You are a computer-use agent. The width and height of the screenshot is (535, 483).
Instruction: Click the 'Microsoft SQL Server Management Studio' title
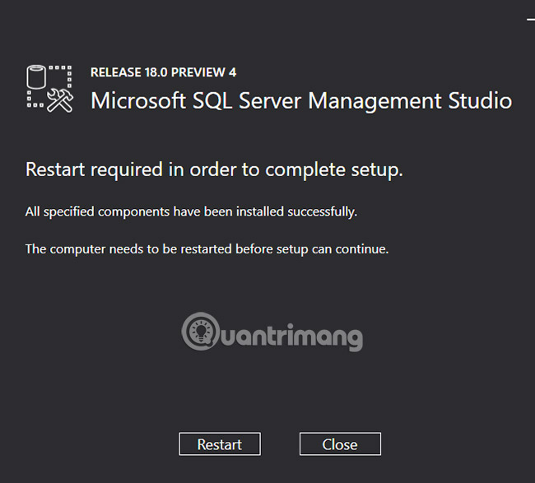pyautogui.click(x=301, y=101)
